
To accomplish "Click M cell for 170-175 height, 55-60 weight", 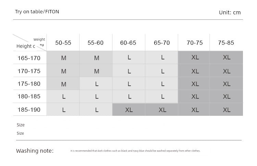I will click(97, 71).
